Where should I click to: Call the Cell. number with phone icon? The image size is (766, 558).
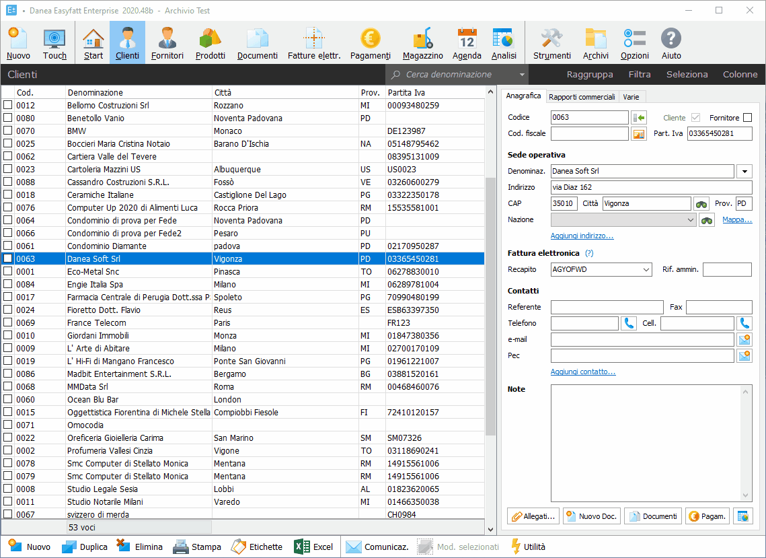pos(744,323)
